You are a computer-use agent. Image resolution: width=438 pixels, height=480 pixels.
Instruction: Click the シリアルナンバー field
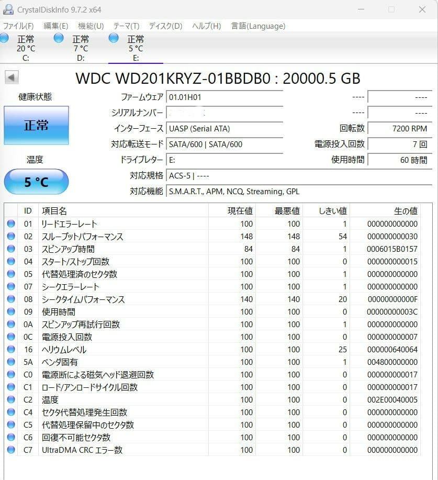[224, 113]
